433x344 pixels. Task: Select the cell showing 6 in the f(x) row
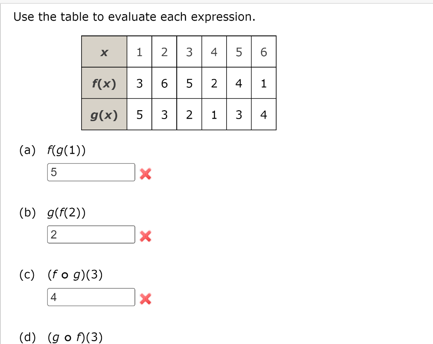[164, 83]
